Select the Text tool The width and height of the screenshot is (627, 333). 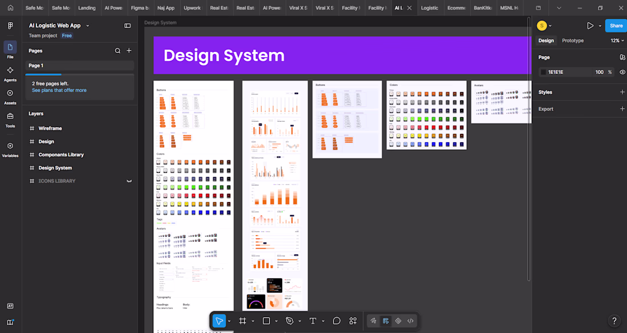coord(313,320)
